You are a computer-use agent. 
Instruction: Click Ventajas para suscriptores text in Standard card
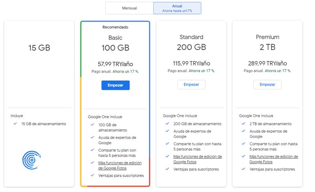196,169
